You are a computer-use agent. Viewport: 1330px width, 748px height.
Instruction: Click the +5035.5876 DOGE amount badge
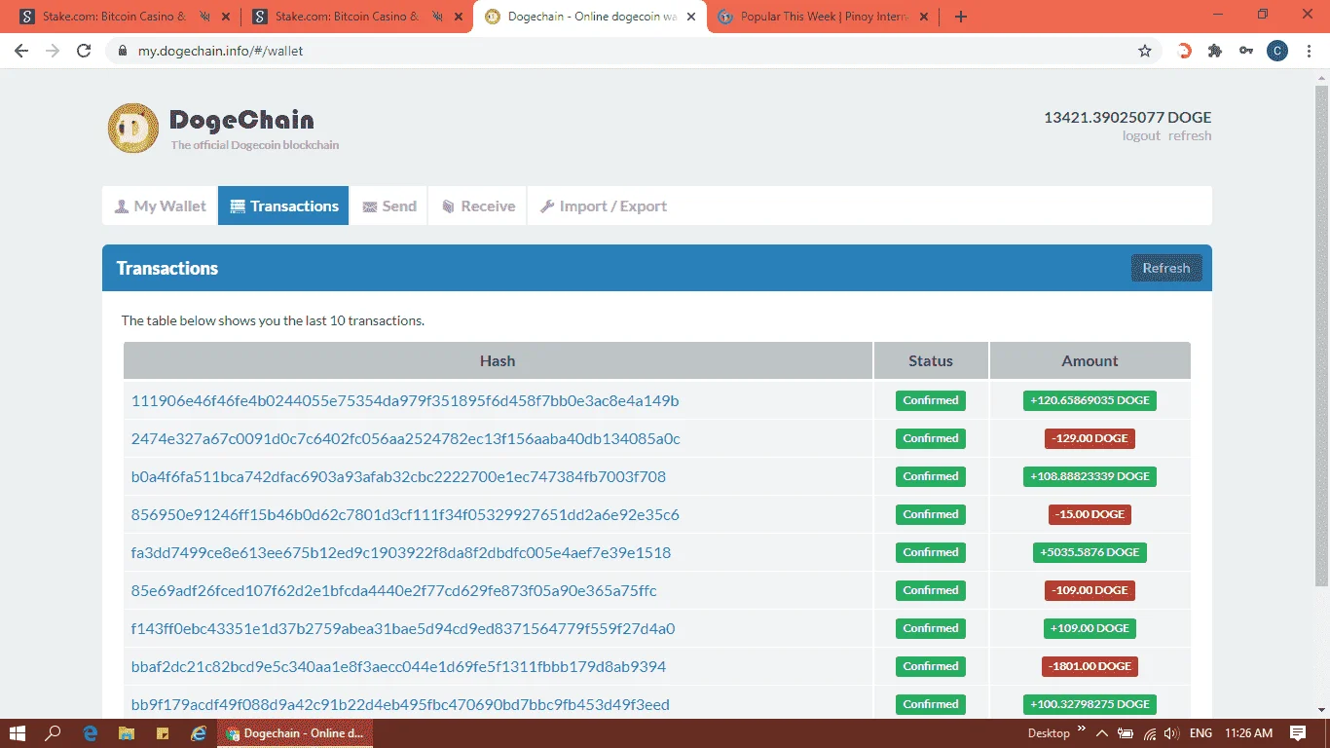pos(1090,552)
